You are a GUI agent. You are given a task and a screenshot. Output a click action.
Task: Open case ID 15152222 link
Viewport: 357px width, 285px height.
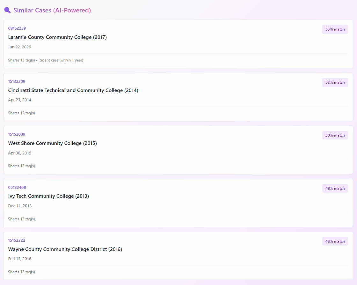point(17,240)
